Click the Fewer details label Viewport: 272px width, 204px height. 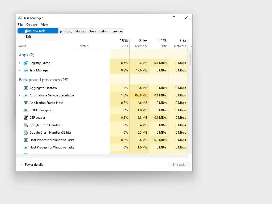[x=34, y=165]
